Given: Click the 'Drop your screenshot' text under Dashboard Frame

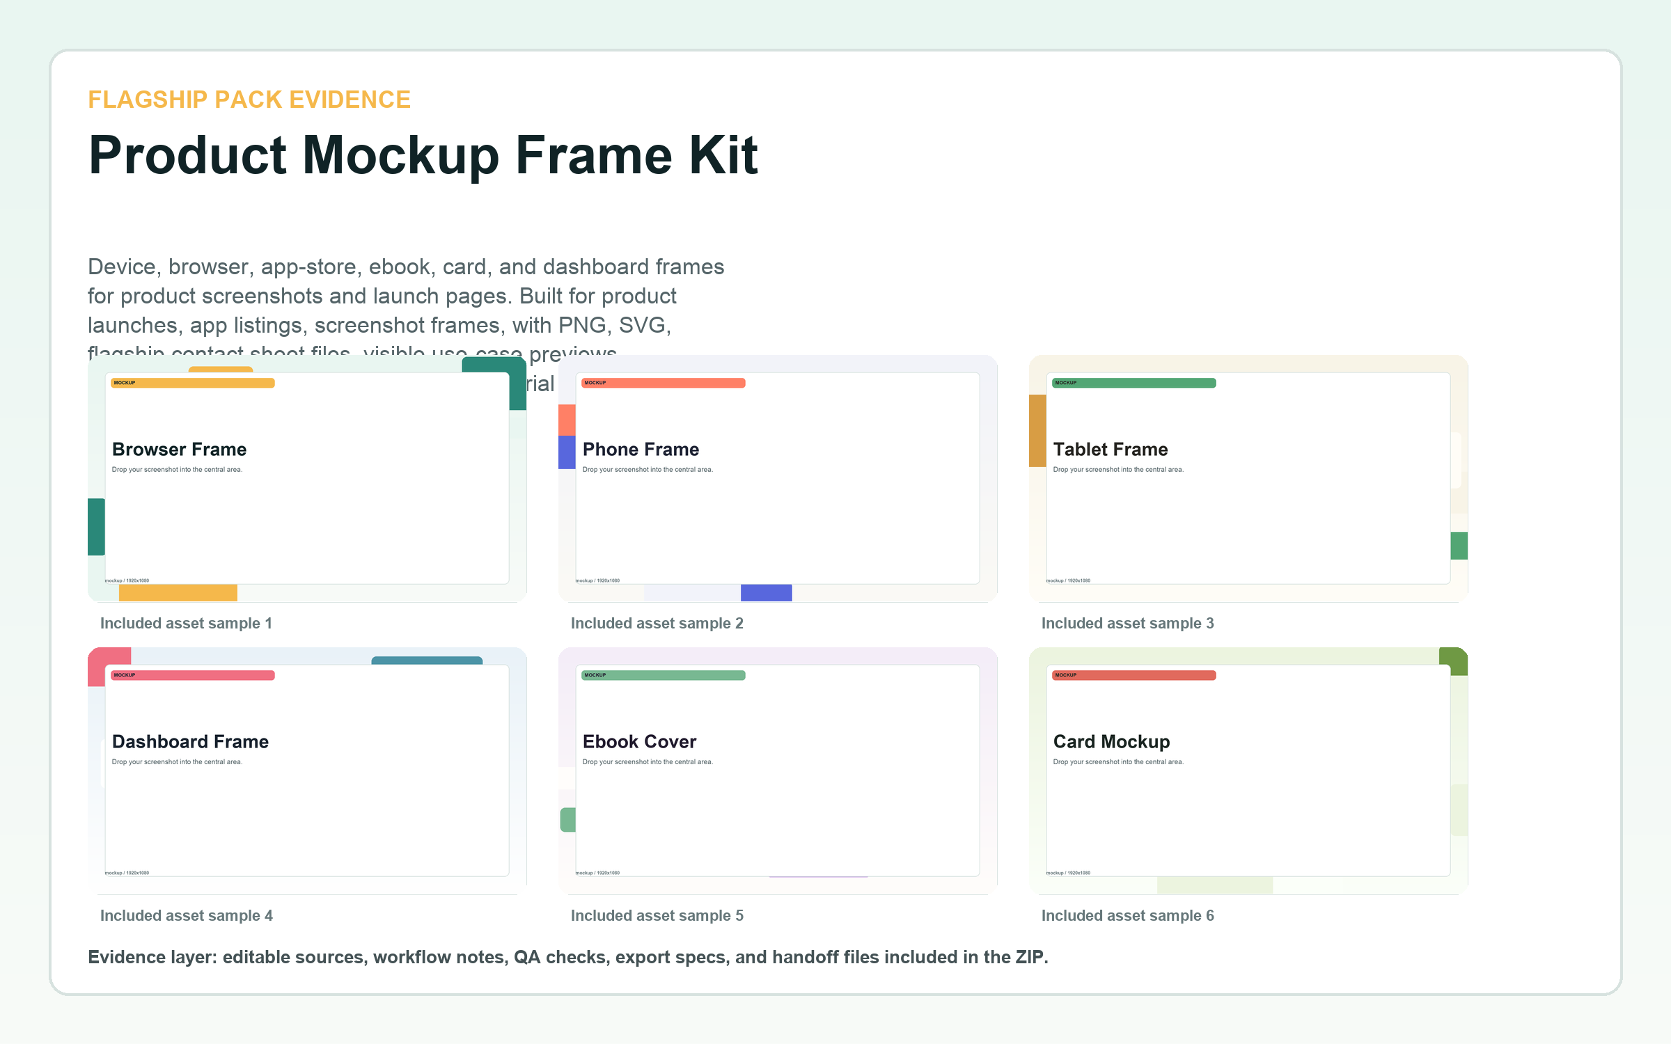Looking at the screenshot, I should point(177,762).
